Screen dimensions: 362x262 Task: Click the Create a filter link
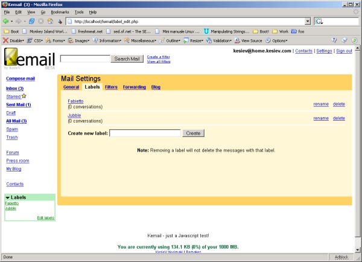(x=158, y=57)
